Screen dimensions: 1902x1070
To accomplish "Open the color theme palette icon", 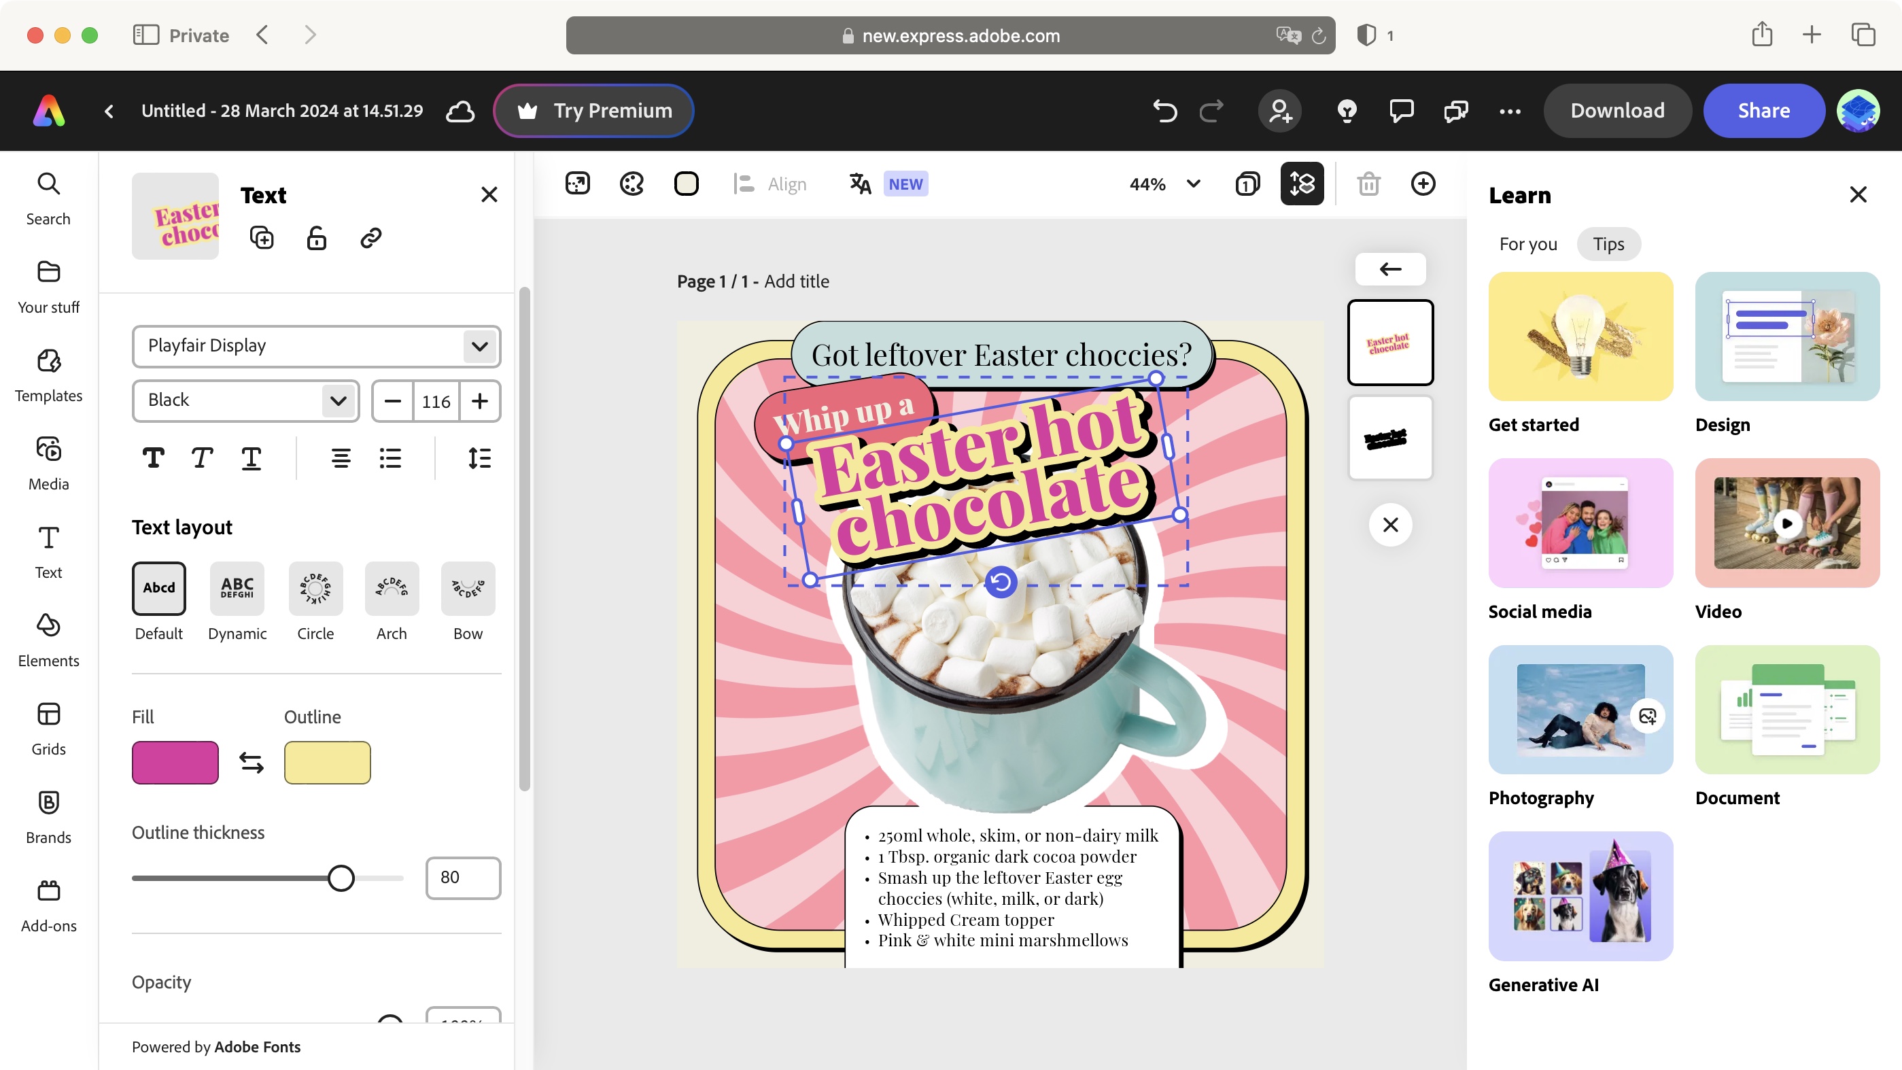I will click(x=632, y=183).
